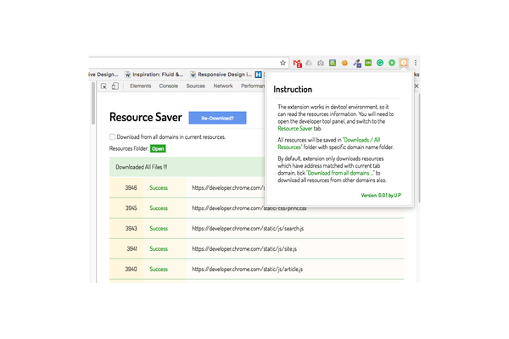This screenshot has height=339, width=509.
Task: Switch to the Console tab
Action: [x=168, y=86]
